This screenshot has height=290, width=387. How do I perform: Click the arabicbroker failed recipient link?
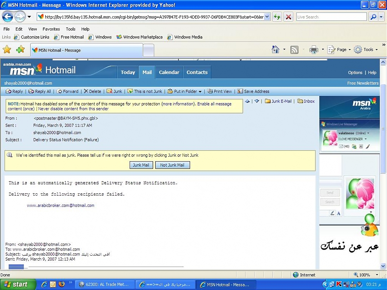(61, 205)
